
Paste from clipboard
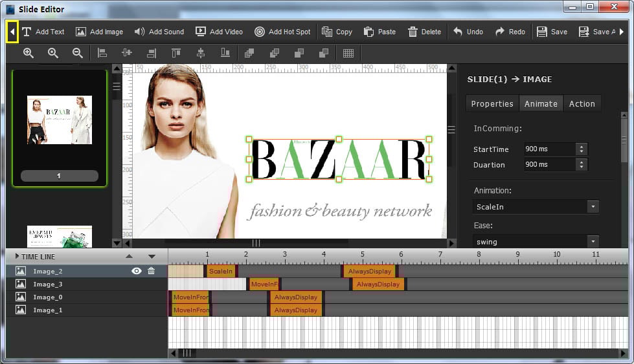pos(379,32)
